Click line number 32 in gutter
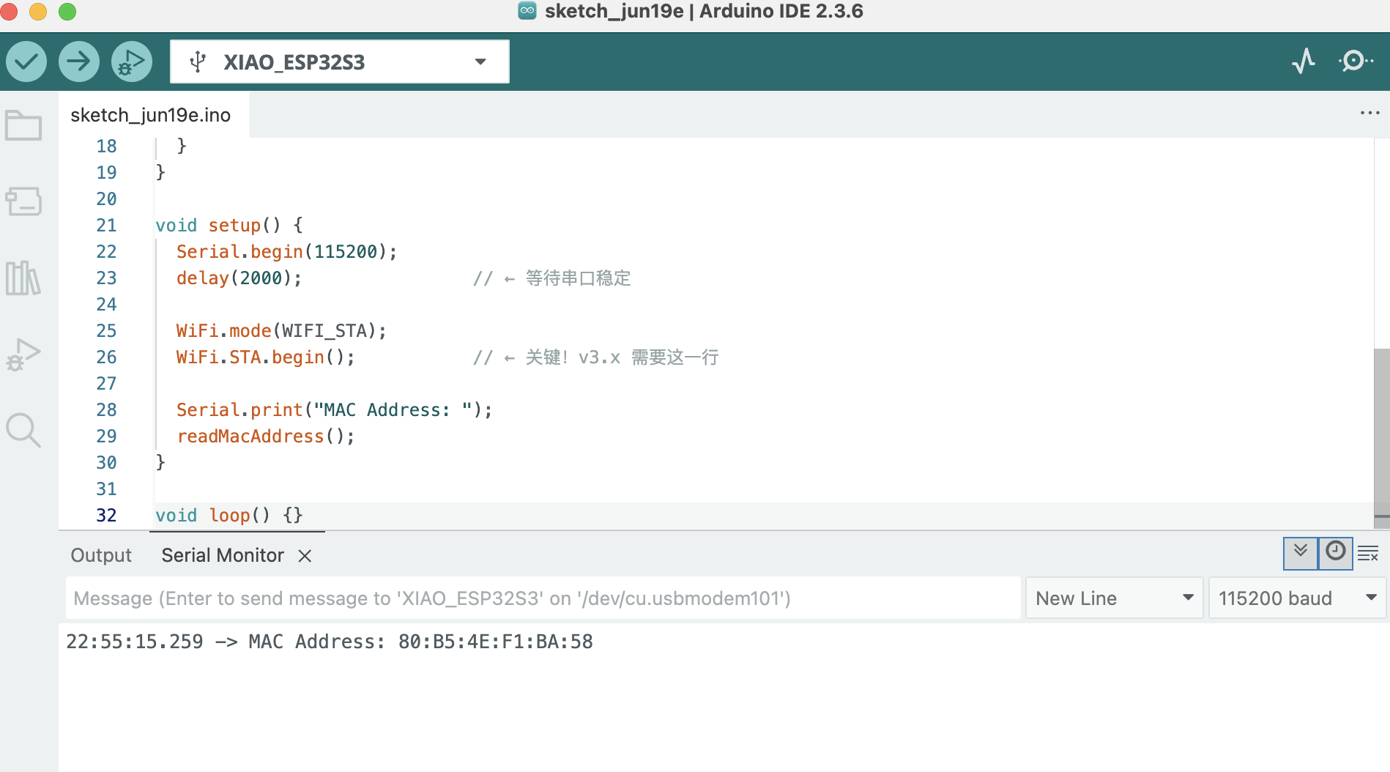Viewport: 1390px width, 772px height. 106,515
